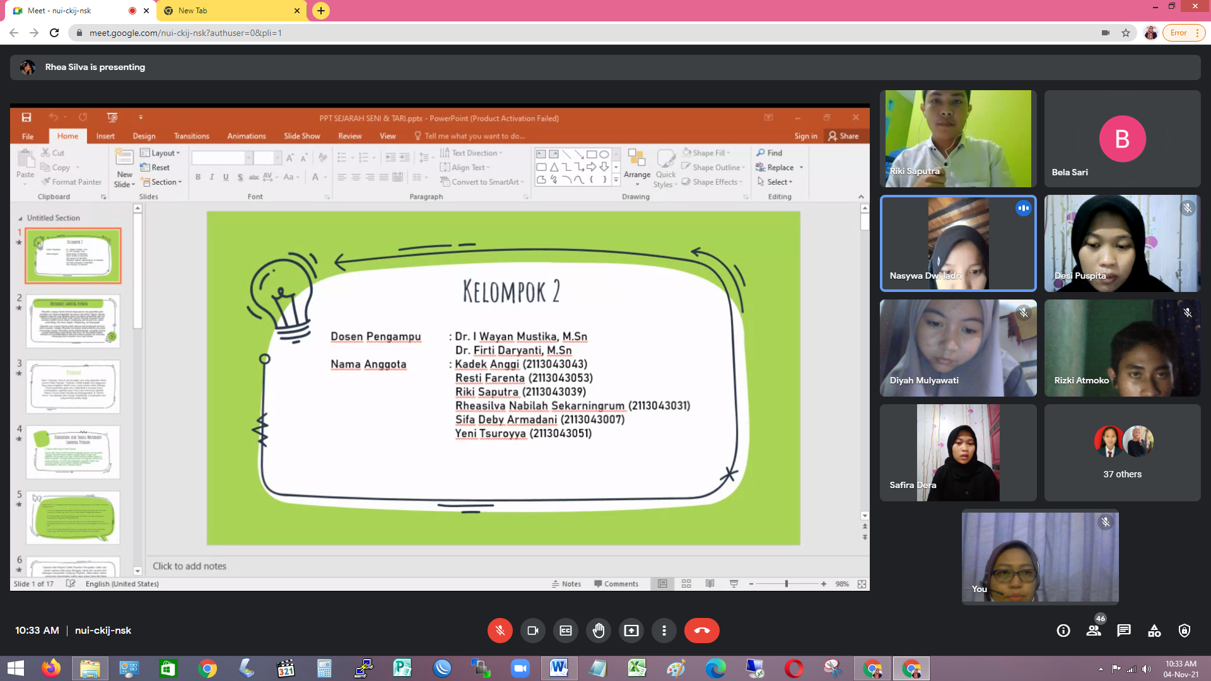1211x681 pixels.
Task: Click the Present now icon
Action: [631, 631]
